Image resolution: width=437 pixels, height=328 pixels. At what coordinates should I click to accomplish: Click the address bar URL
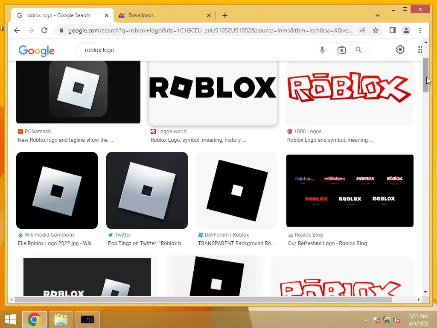coord(210,30)
